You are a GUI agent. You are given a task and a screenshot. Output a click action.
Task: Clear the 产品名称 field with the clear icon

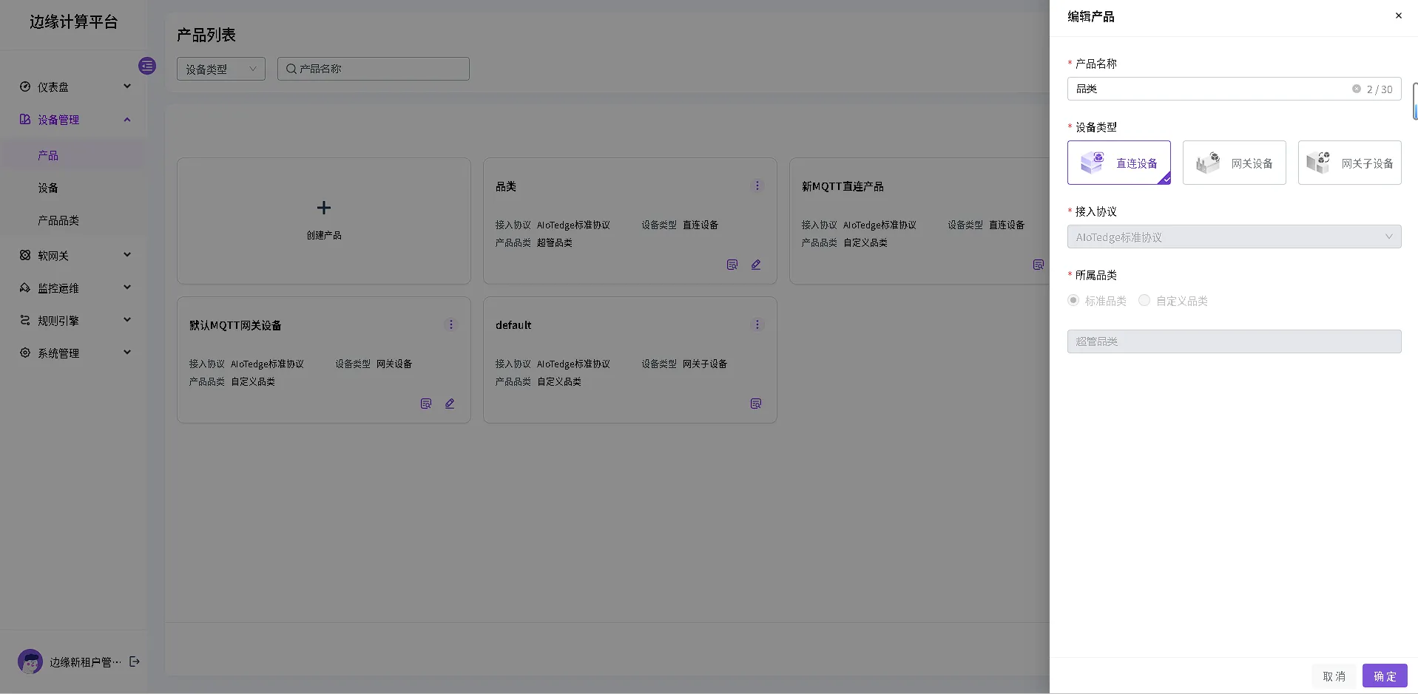pos(1357,89)
